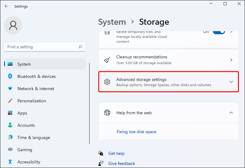The image size is (245, 168).
Task: Turn off the Storage Sense toggle
Action: 219,32
